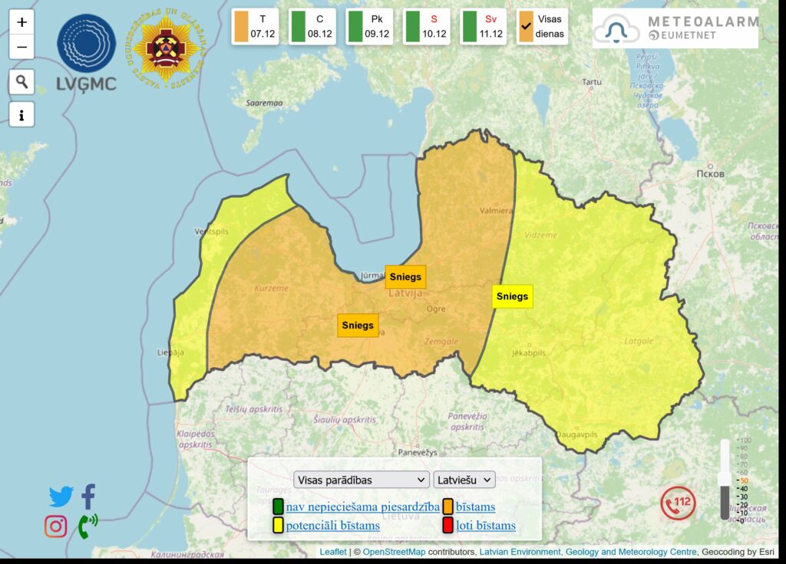
Task: Open the Meteoalarm Eumetnet logo
Action: [x=675, y=28]
